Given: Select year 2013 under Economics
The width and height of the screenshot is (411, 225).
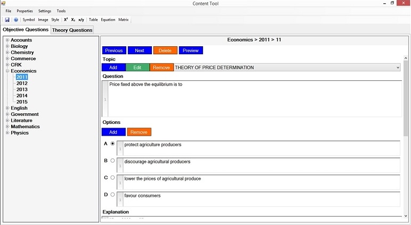Looking at the screenshot, I should click(x=22, y=89).
